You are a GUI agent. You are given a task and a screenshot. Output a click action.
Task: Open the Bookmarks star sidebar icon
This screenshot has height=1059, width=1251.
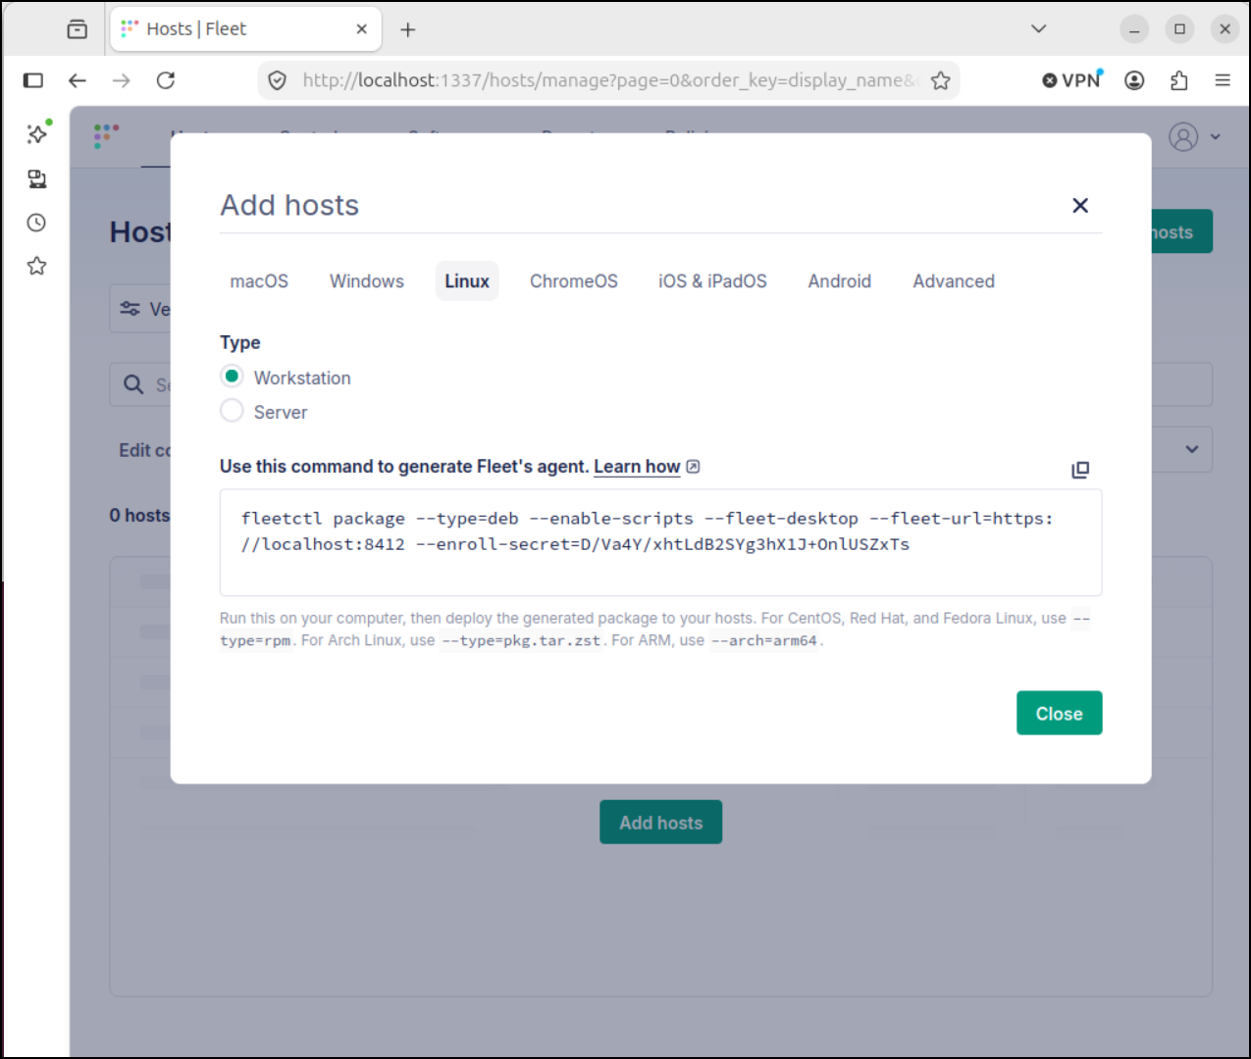click(37, 266)
